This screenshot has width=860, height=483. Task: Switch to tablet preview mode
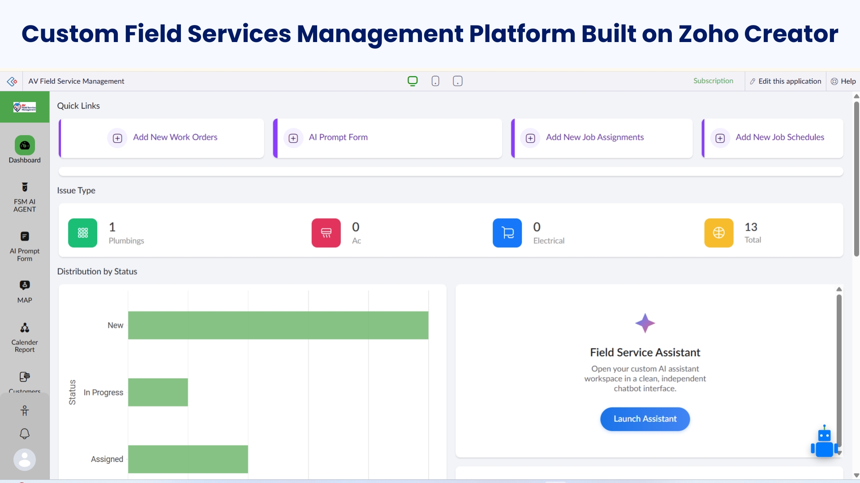(458, 81)
